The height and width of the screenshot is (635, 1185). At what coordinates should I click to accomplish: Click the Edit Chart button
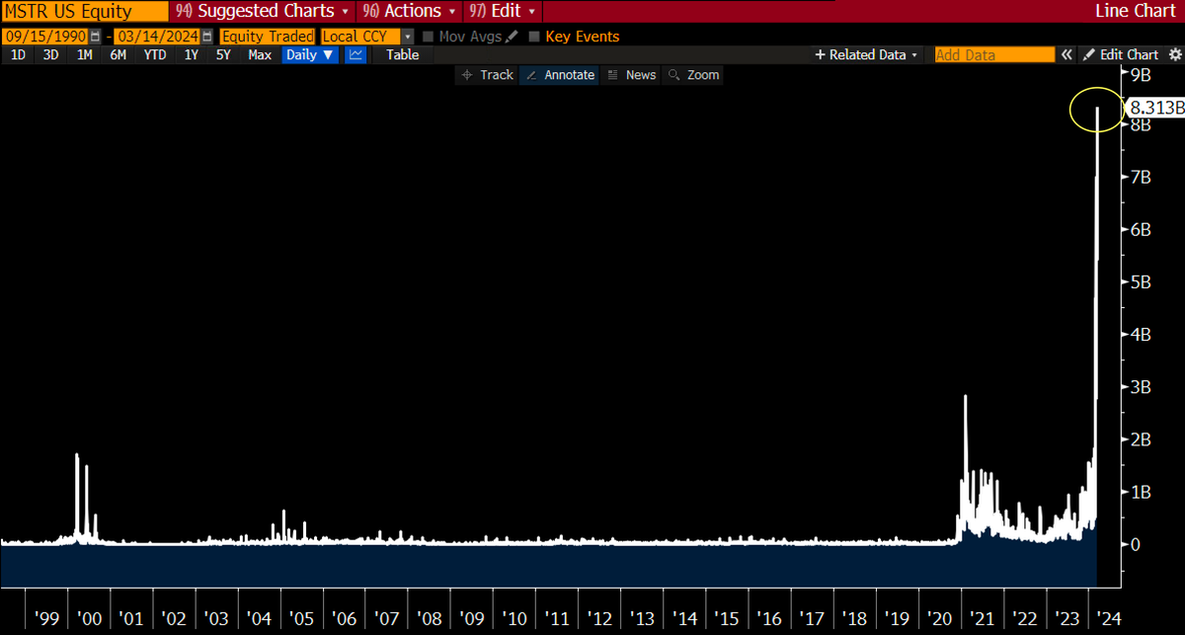tap(1122, 55)
